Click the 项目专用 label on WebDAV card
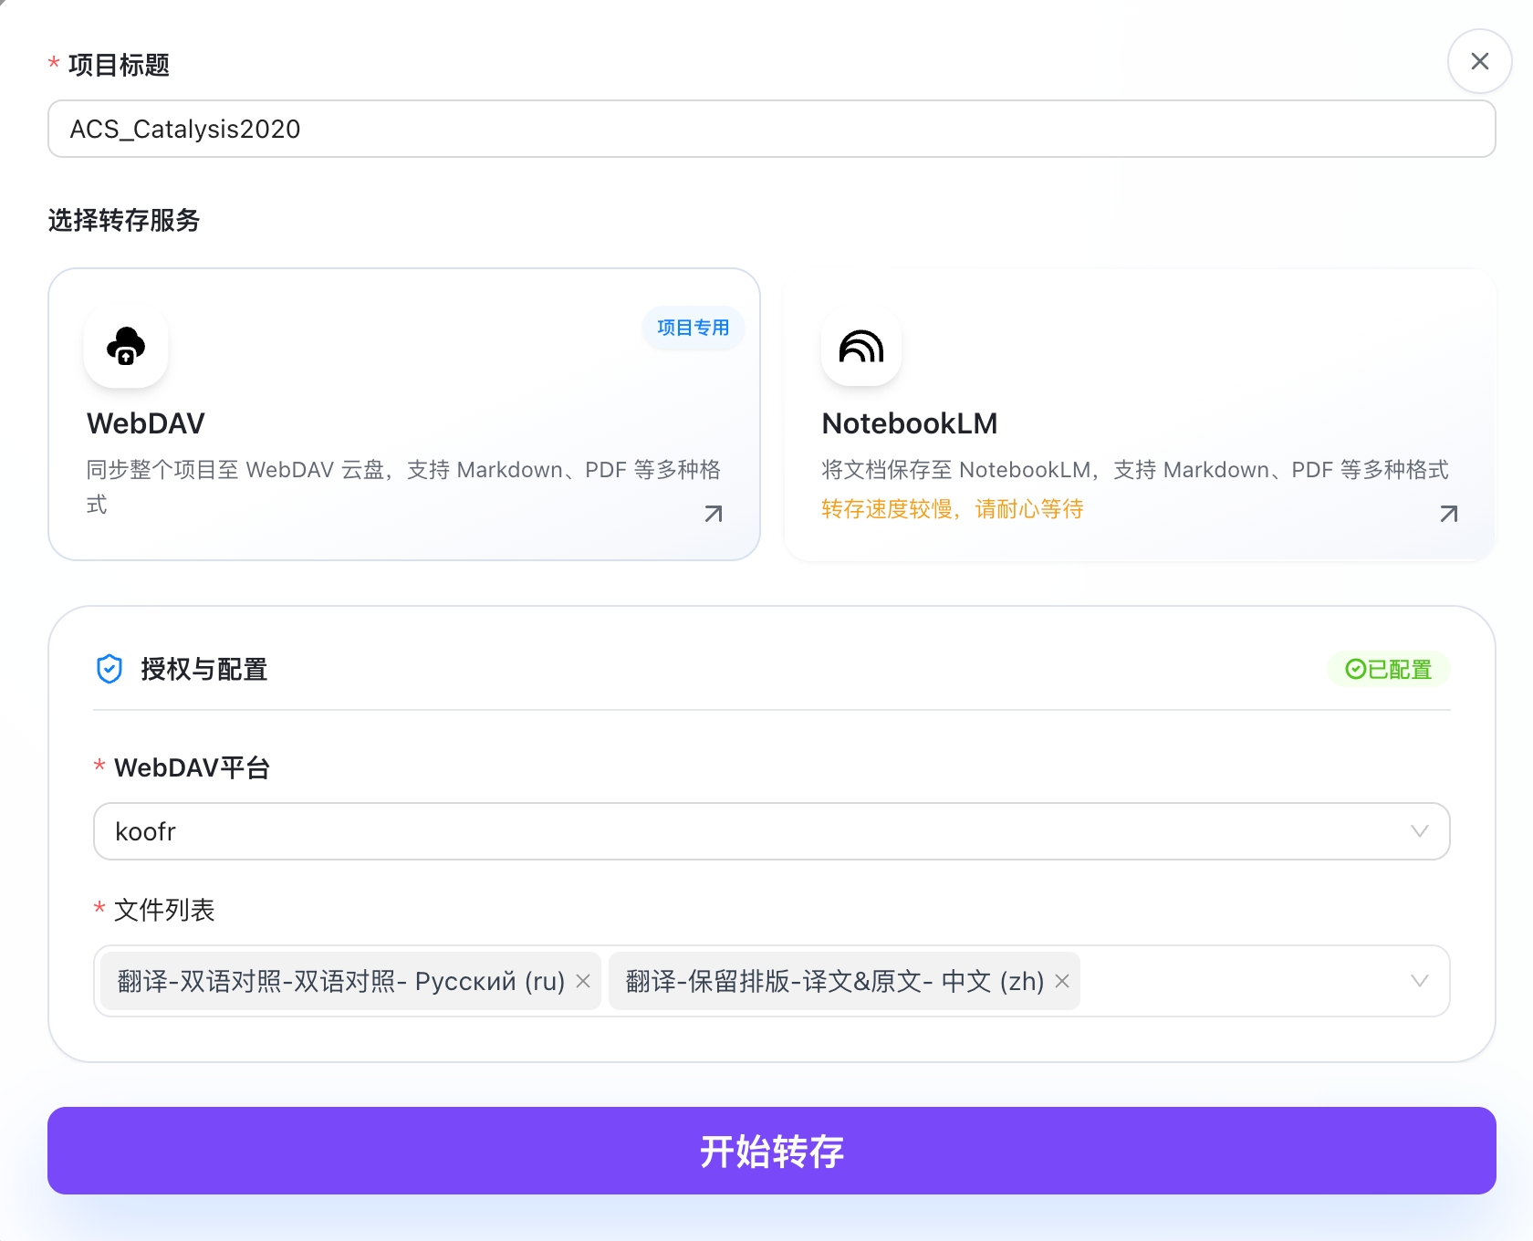Viewport: 1533px width, 1241px height. click(x=693, y=328)
